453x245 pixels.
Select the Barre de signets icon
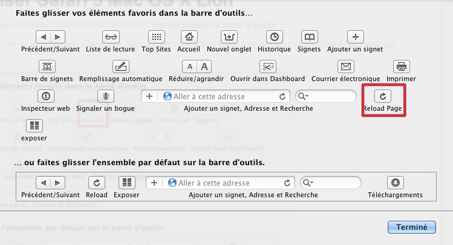click(47, 67)
